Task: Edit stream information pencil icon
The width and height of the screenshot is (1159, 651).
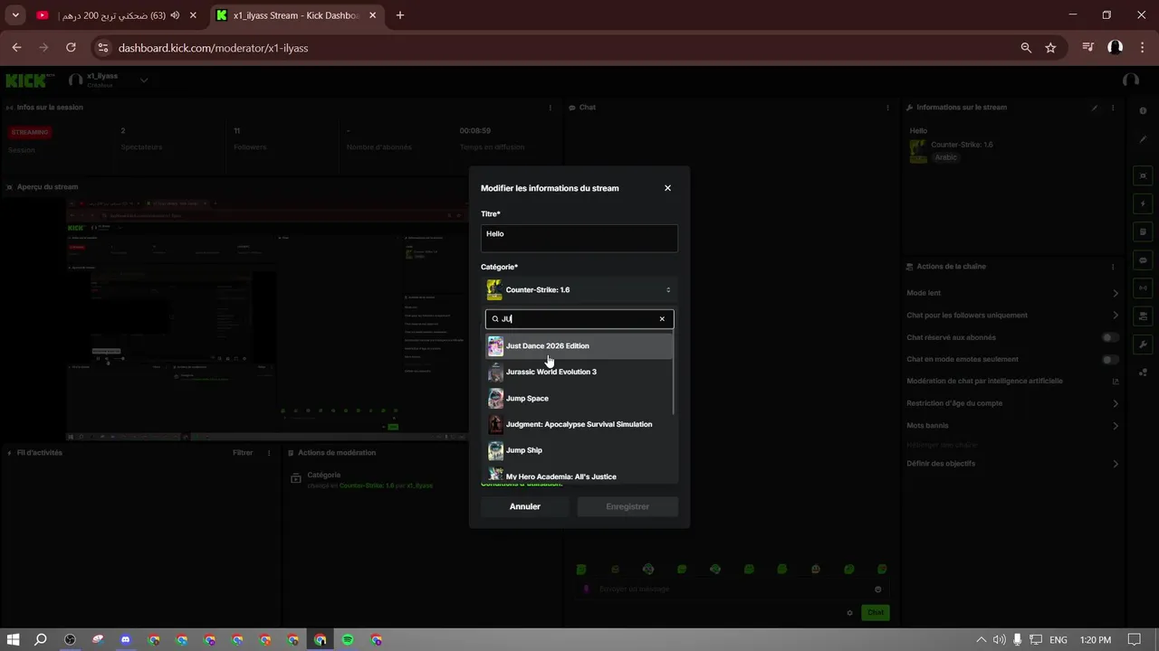Action: point(1094,108)
